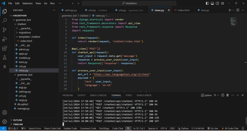Open the new terminal profile dropdown
This screenshot has height=131, width=247.
218,95
